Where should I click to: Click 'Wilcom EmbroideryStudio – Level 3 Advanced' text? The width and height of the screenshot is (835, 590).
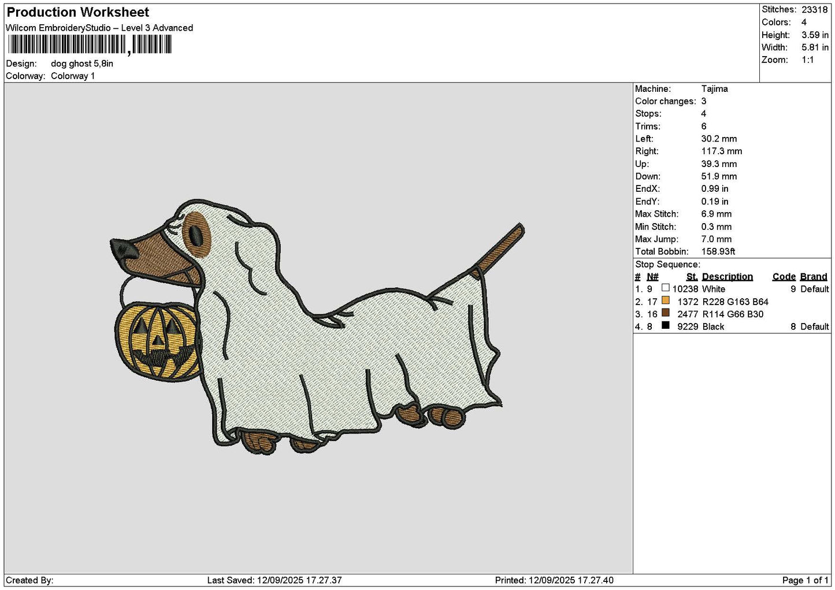point(99,28)
